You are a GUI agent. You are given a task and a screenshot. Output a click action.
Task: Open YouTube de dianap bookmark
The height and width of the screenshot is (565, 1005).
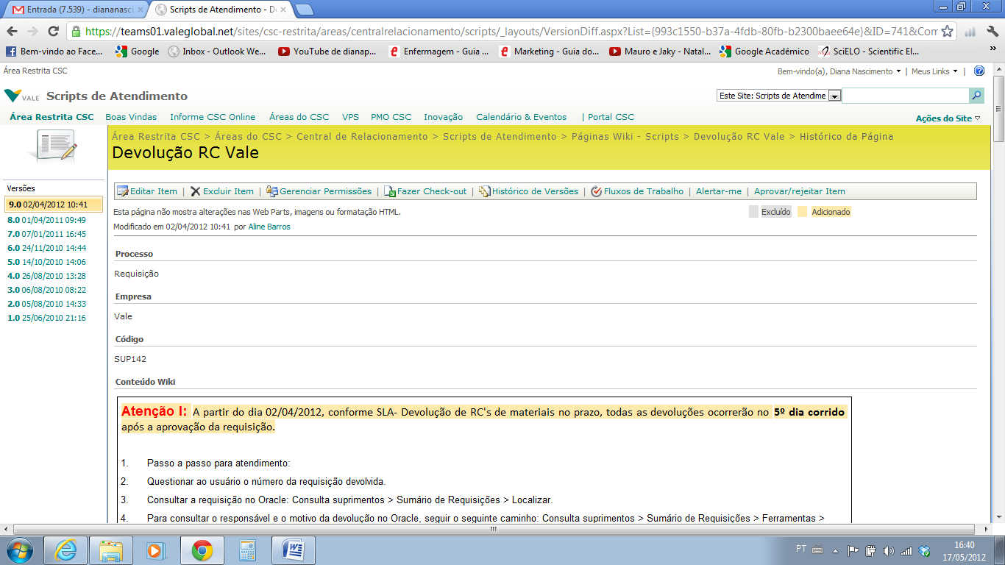click(327, 51)
